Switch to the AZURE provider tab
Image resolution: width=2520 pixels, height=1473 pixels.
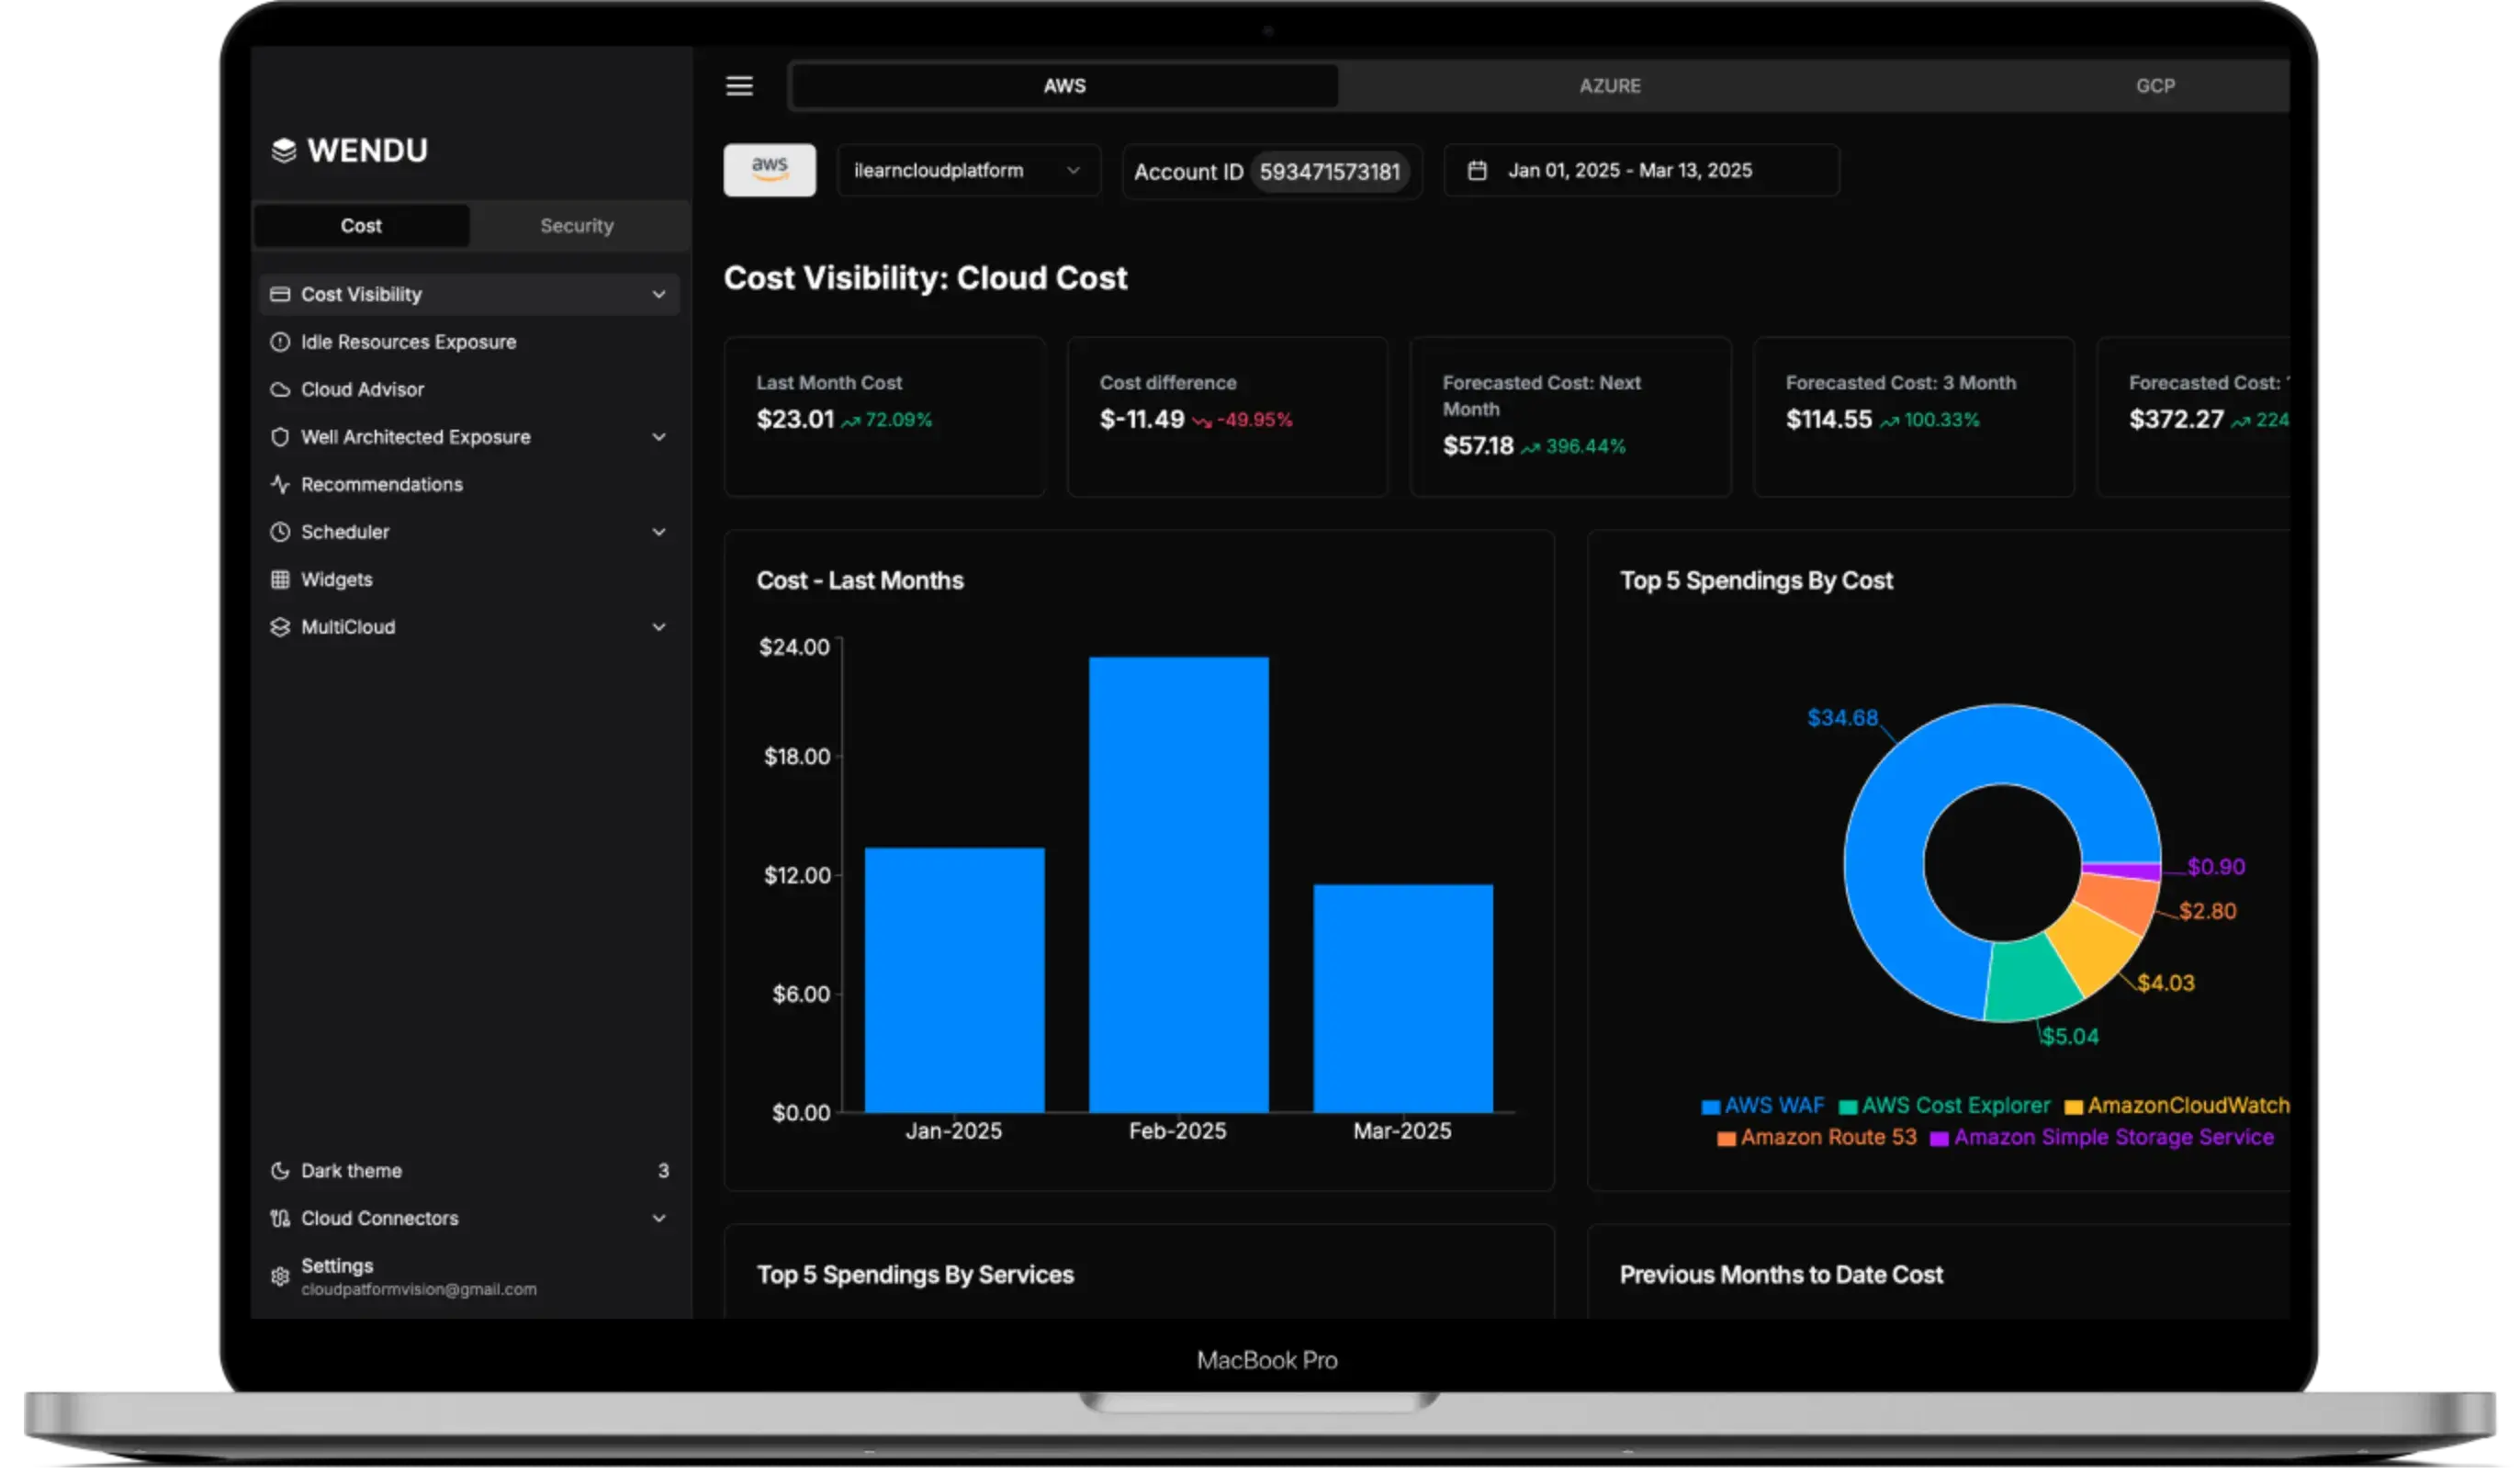click(x=1610, y=86)
